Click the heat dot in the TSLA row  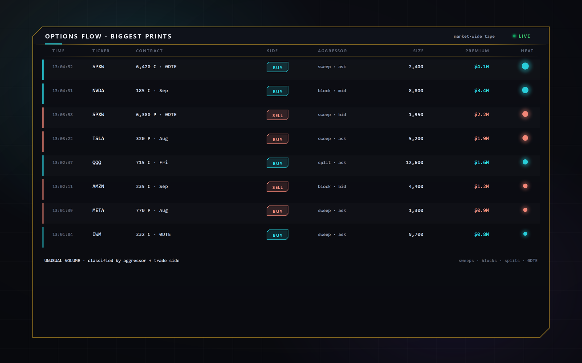pos(525,138)
